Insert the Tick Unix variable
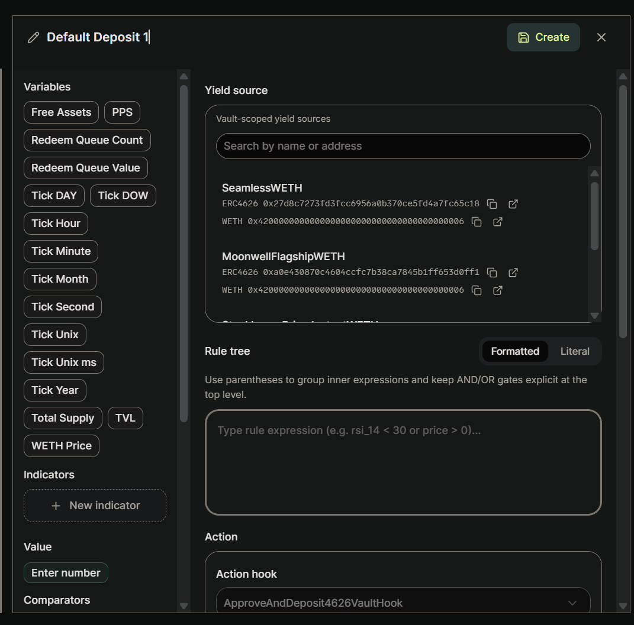This screenshot has width=634, height=625. click(55, 335)
